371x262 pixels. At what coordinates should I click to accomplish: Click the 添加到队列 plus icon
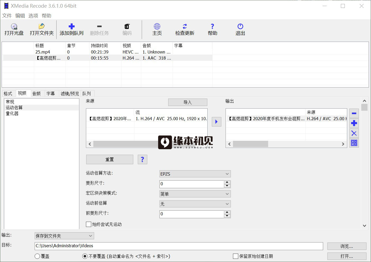(x=72, y=26)
